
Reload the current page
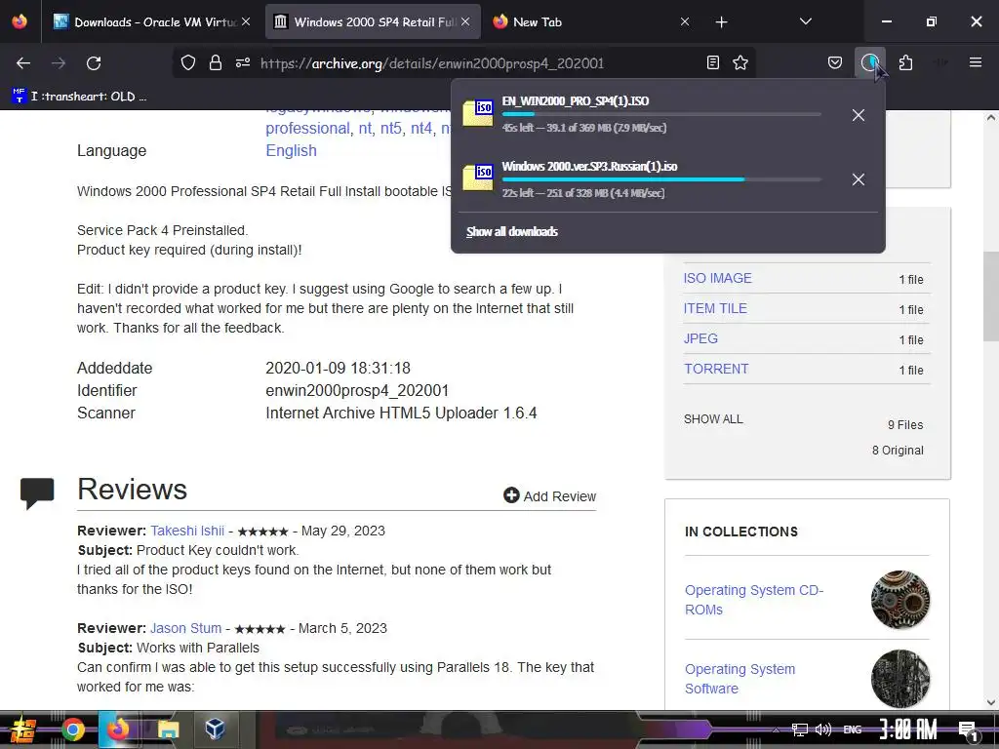pyautogui.click(x=94, y=63)
